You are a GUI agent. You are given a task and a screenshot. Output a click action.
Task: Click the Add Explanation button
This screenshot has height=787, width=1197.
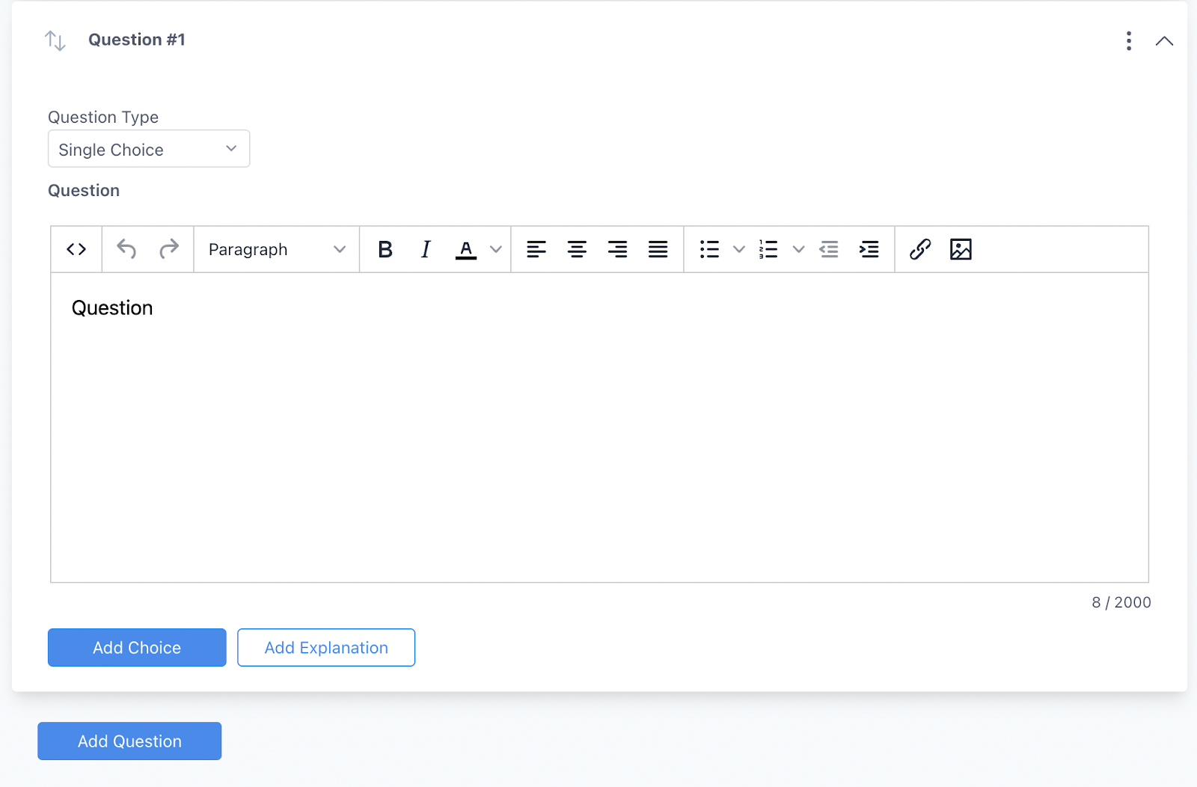326,647
